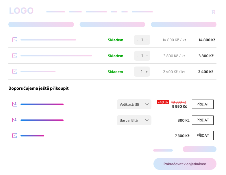This screenshot has width=226, height=175.
Task: Click product image icon of 14 800 Kč item
Action: (15, 40)
